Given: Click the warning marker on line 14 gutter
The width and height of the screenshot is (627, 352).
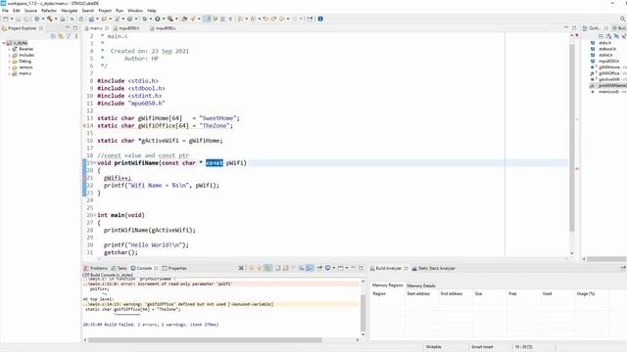Looking at the screenshot, I should tap(85, 126).
